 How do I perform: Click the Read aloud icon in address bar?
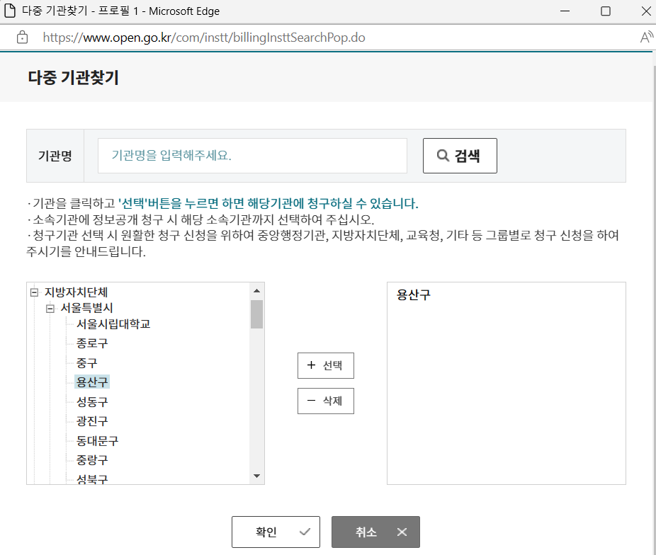pos(646,38)
